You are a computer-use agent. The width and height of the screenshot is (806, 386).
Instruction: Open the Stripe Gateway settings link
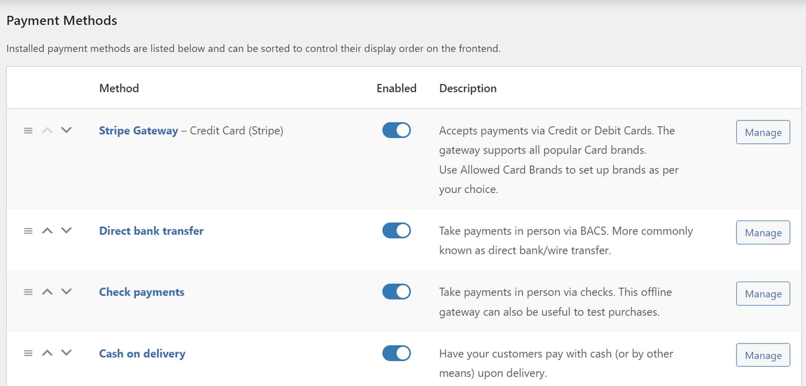[x=138, y=130]
